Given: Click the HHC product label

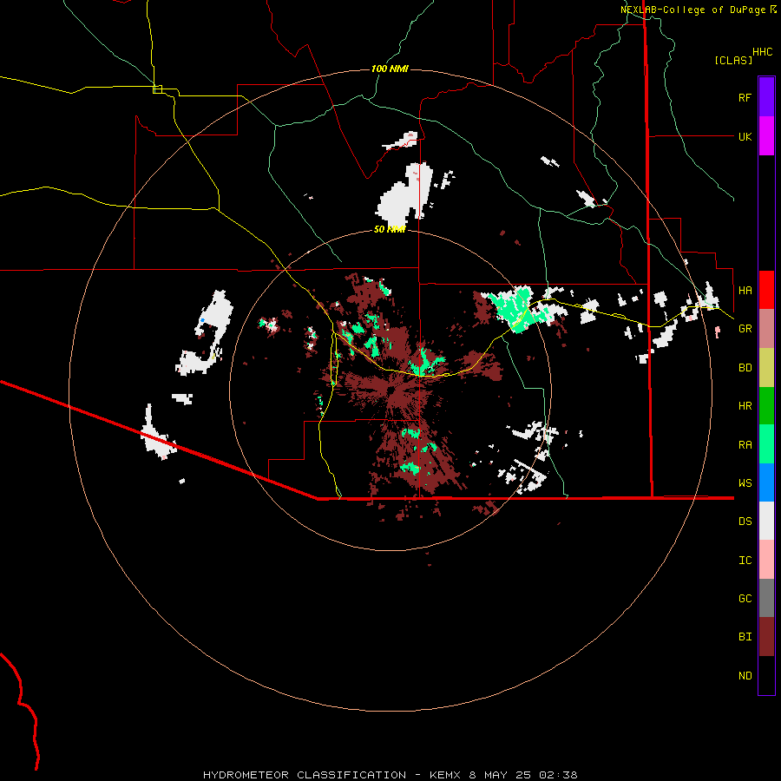Looking at the screenshot, I should [x=763, y=52].
